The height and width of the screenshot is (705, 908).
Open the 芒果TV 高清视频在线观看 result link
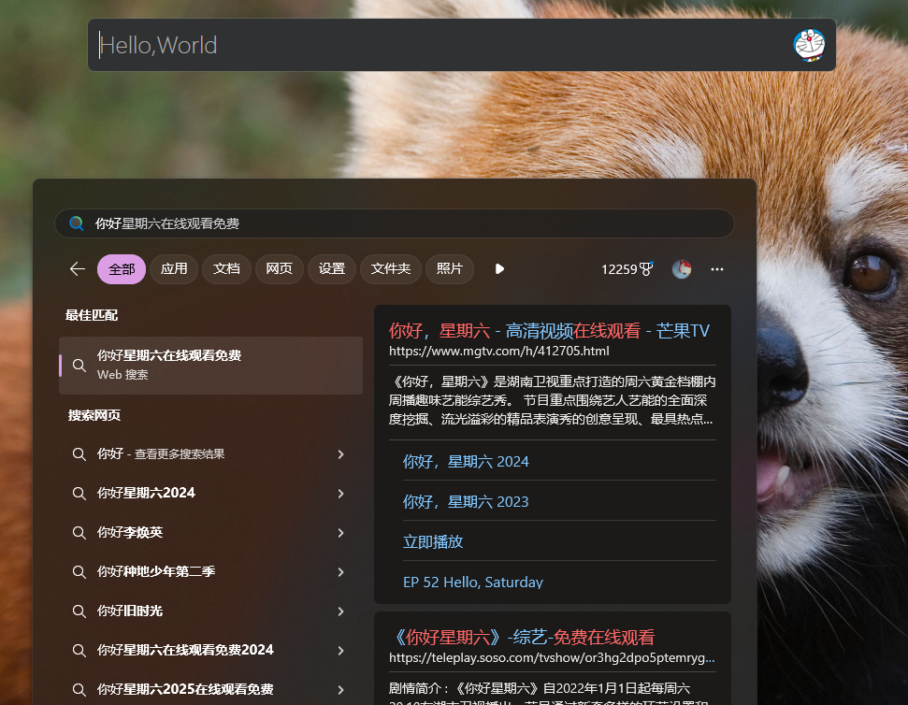[x=549, y=331]
